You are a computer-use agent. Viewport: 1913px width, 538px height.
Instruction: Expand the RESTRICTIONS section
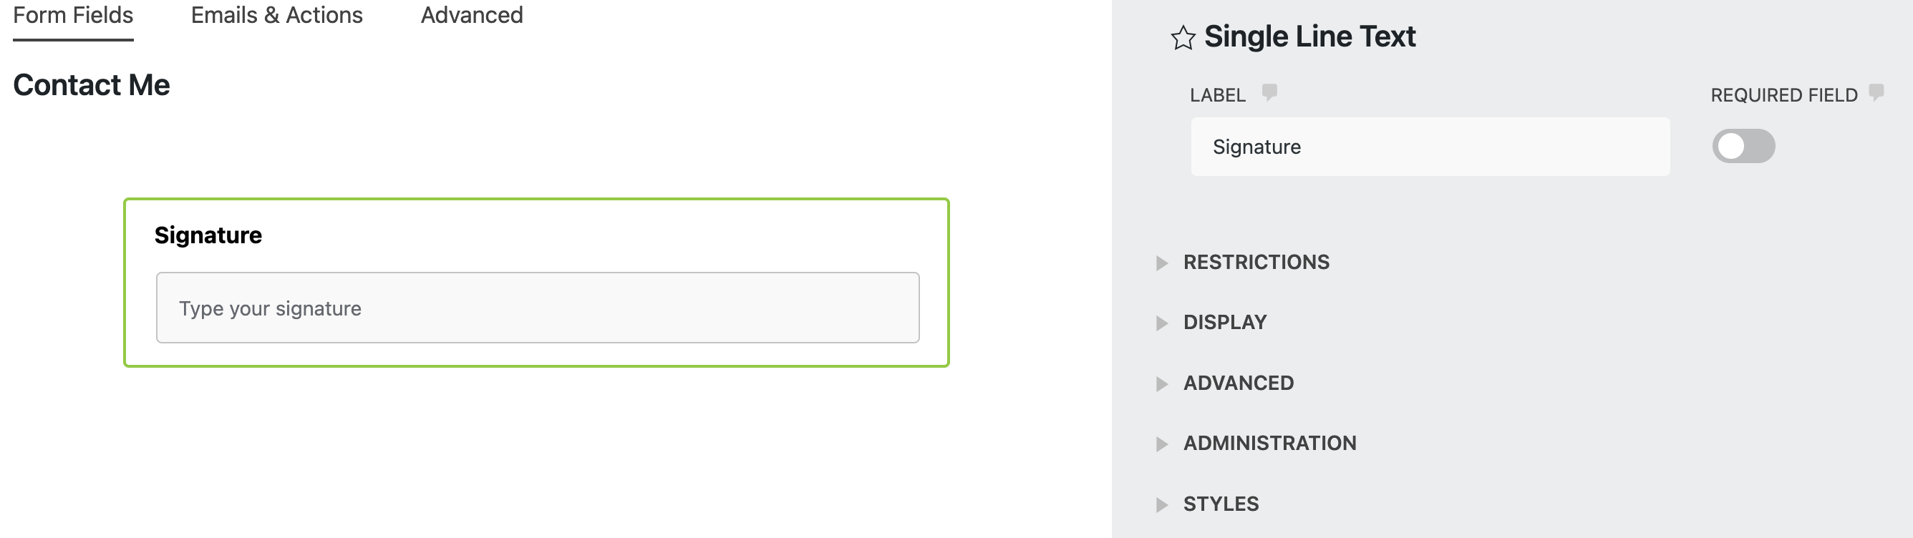(1257, 263)
